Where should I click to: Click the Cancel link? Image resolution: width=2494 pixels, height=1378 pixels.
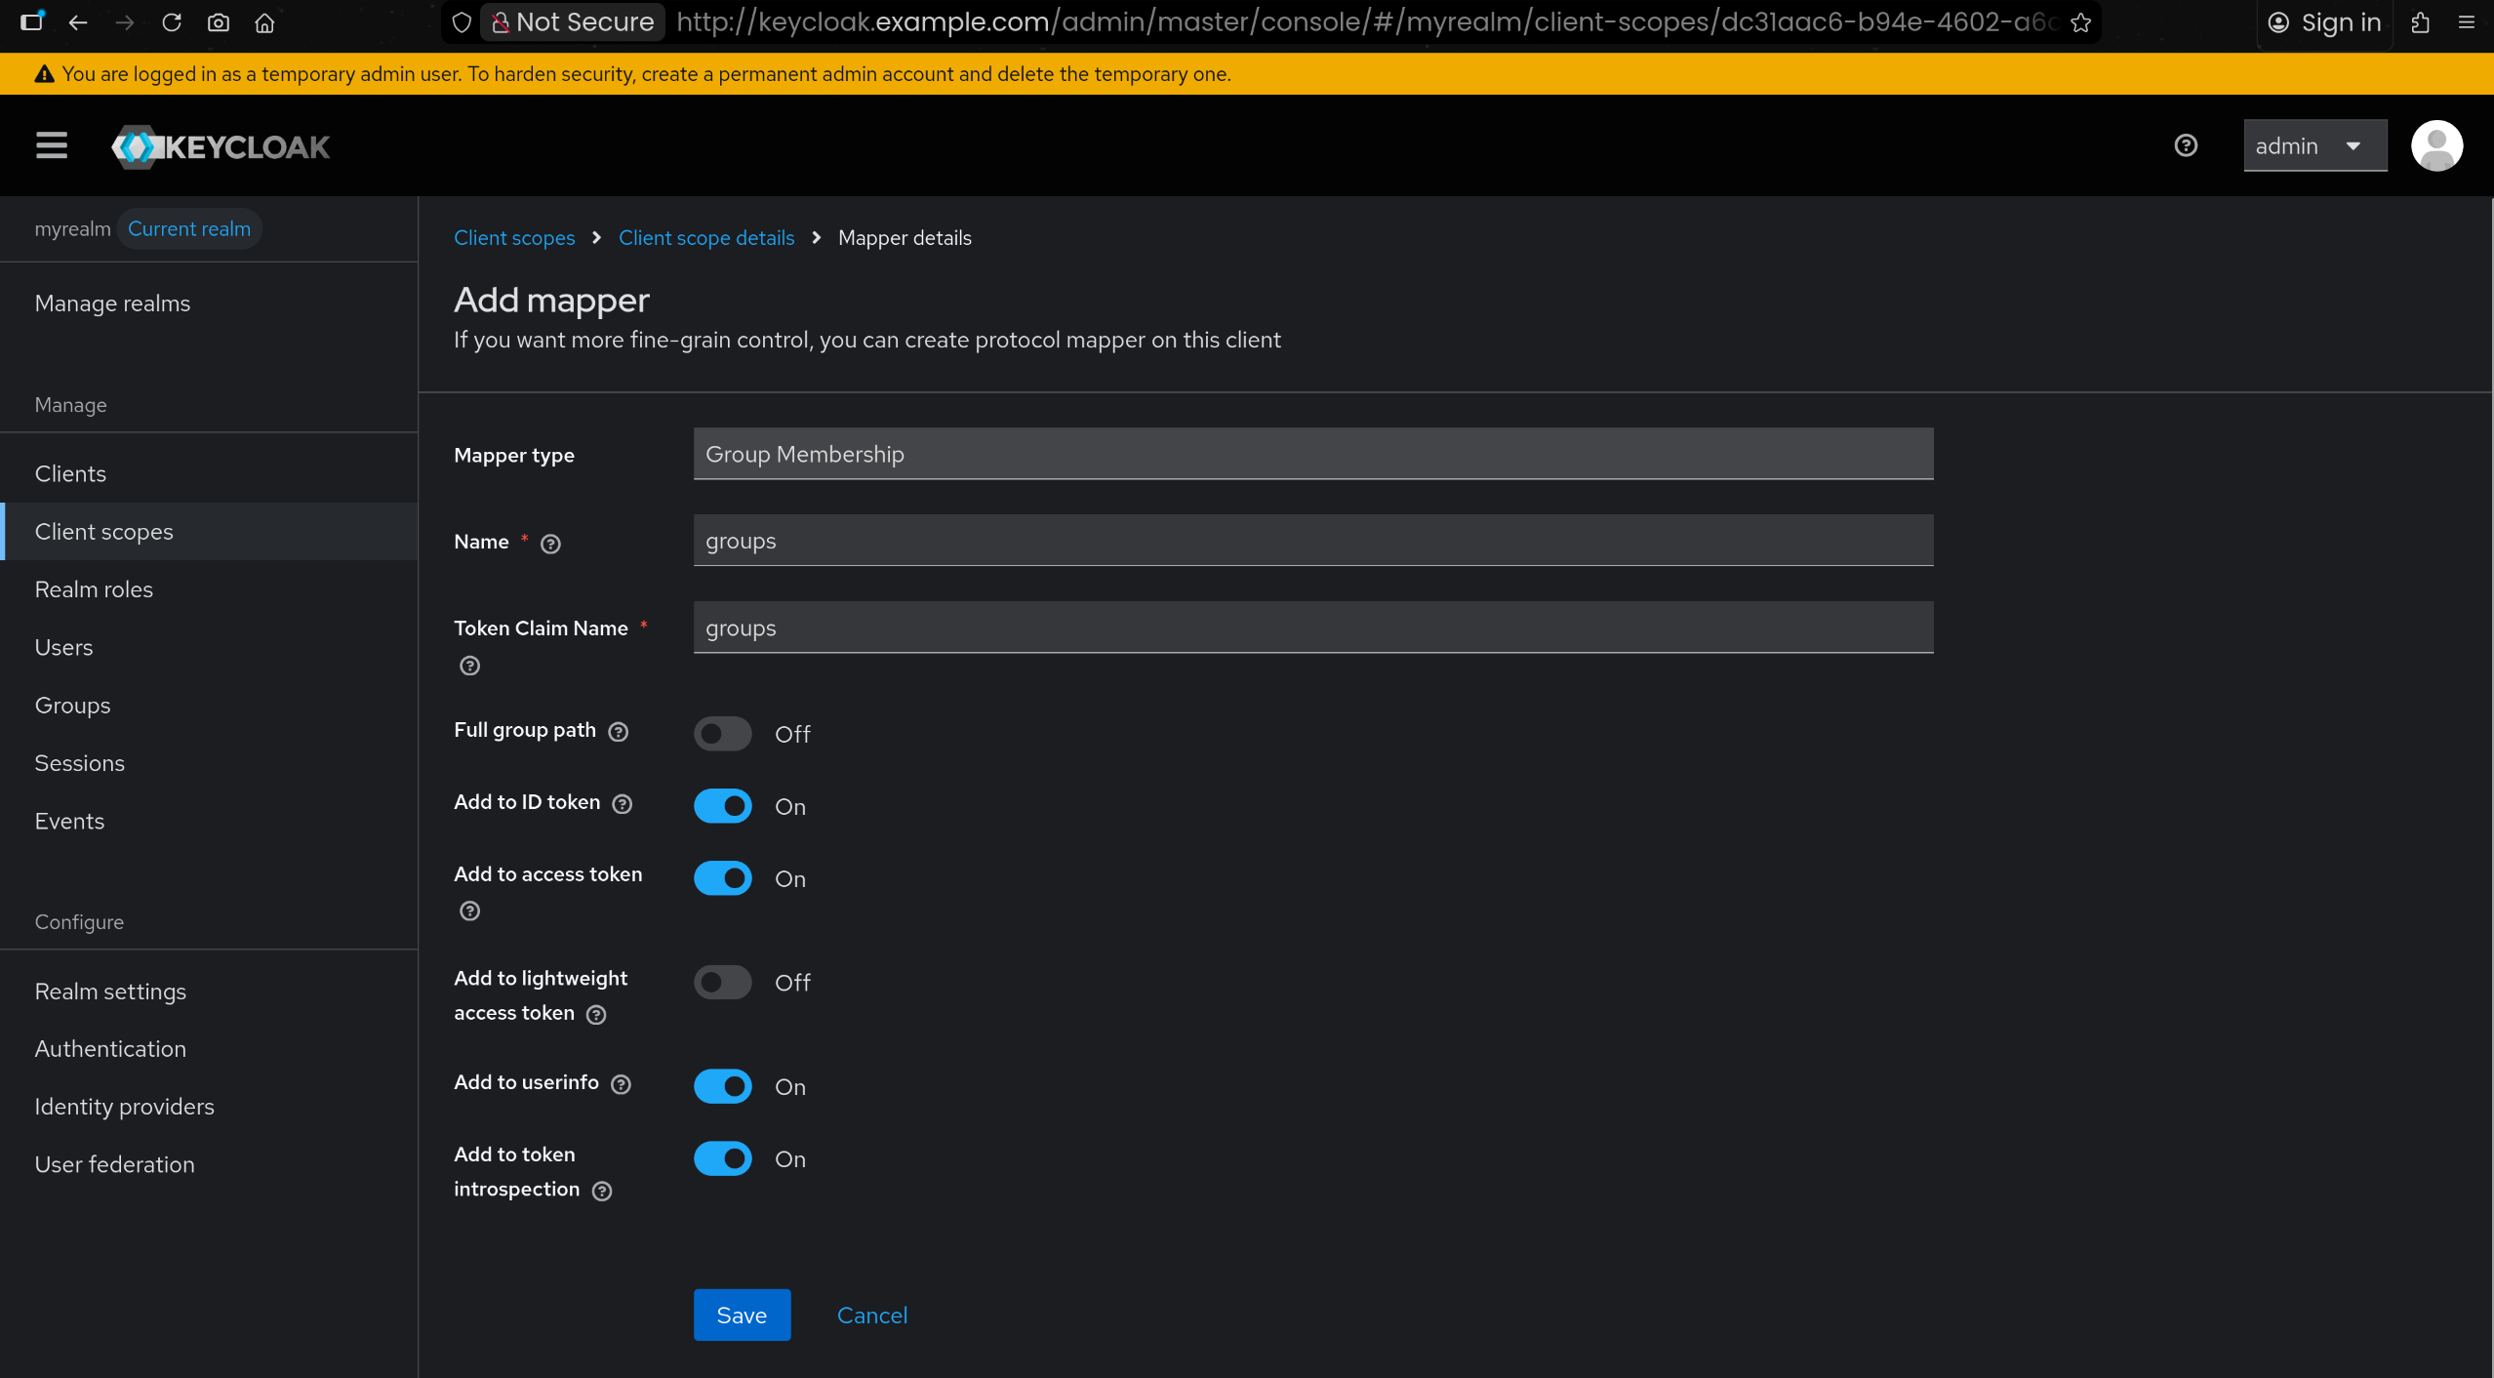pyautogui.click(x=872, y=1315)
